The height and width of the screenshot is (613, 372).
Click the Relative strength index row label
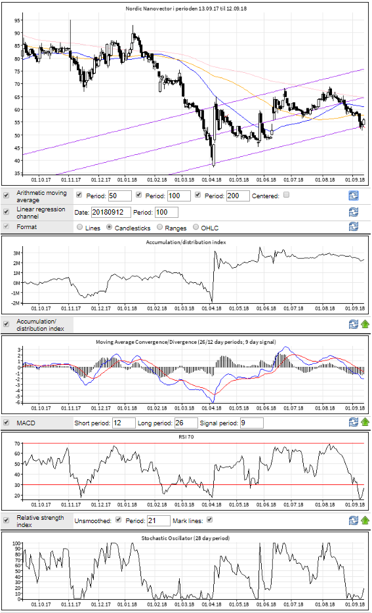[40, 520]
